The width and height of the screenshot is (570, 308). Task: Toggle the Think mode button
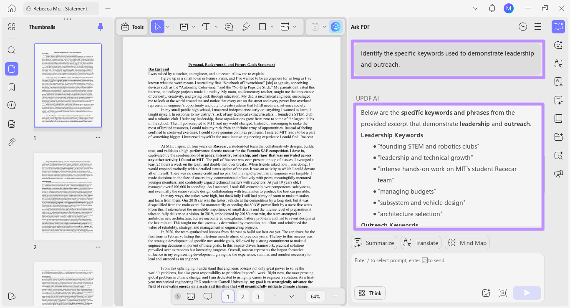click(x=370, y=293)
